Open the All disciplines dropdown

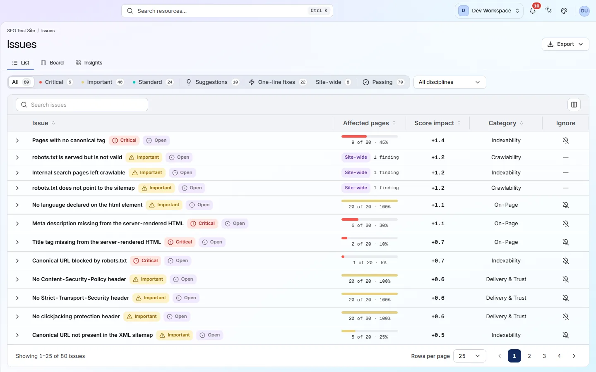pos(450,82)
